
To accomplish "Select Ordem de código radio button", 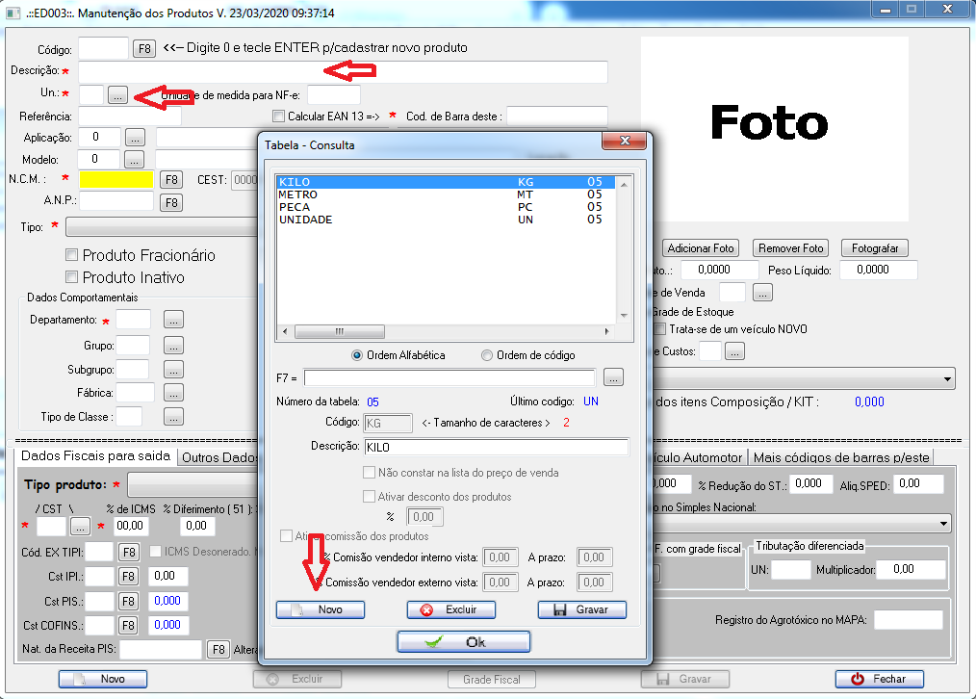I will 487,355.
